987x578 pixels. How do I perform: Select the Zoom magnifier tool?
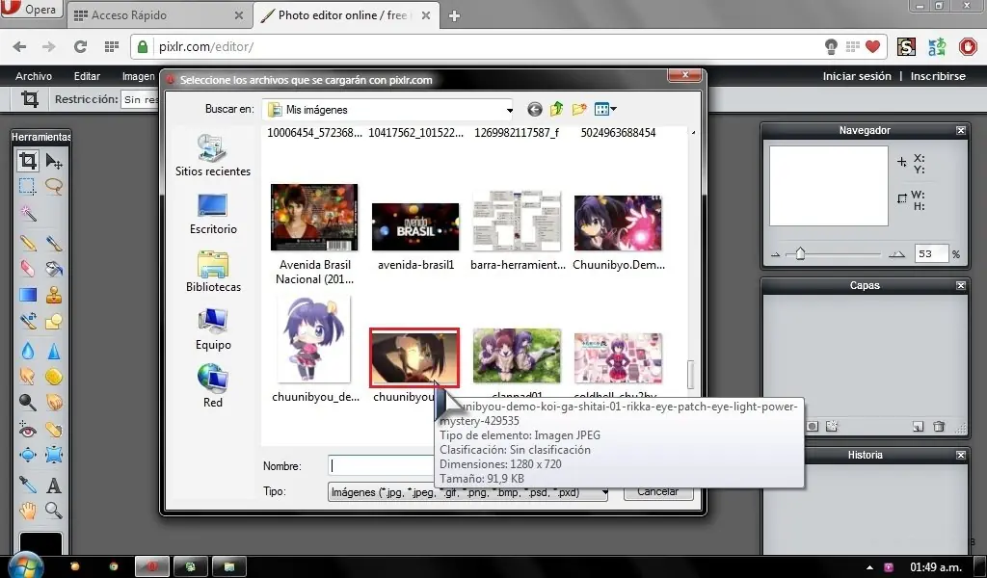pos(54,510)
